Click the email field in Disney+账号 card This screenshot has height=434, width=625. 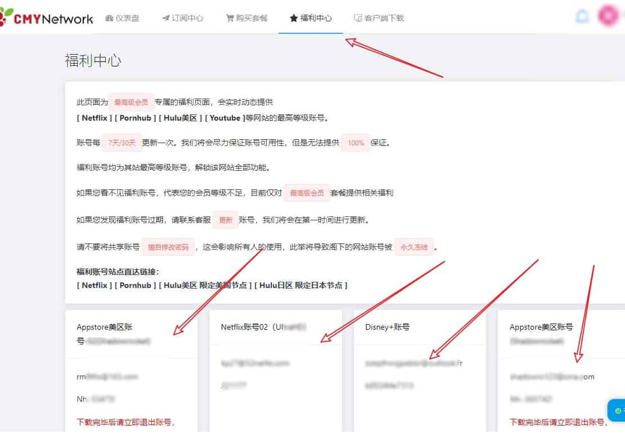pyautogui.click(x=413, y=363)
